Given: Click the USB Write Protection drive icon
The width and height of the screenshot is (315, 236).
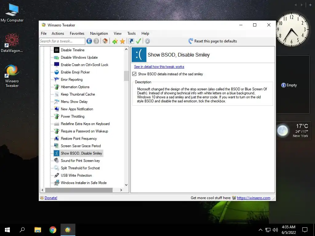Looking at the screenshot, I should coord(57,175).
